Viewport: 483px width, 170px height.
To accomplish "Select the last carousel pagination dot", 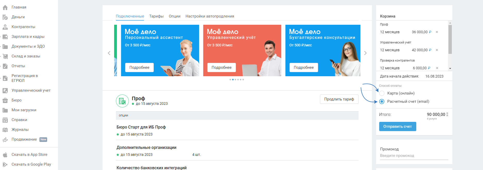I will point(243,80).
